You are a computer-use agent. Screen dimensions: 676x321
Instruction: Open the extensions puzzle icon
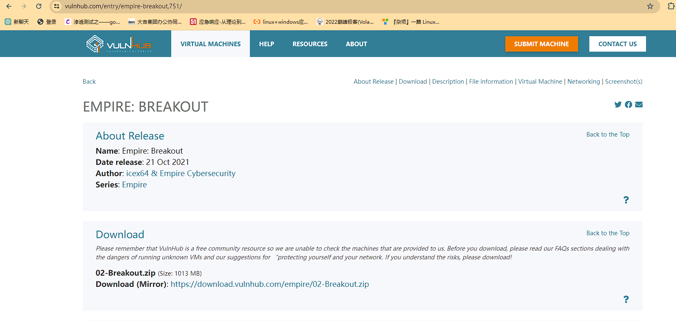[x=671, y=6]
